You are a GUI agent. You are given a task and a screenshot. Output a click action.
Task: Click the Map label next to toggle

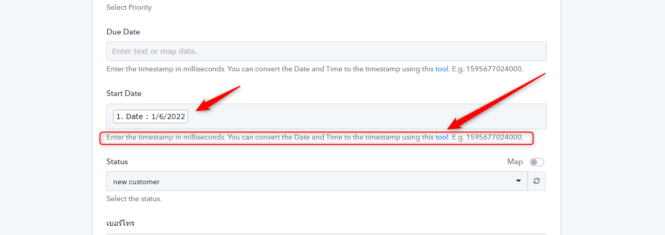click(x=515, y=162)
